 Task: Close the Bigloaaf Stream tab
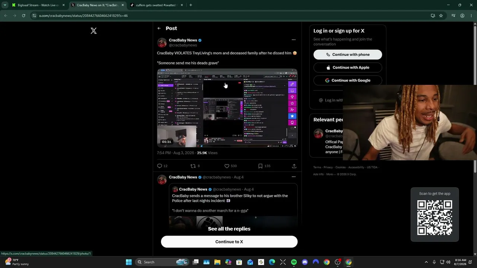64,5
